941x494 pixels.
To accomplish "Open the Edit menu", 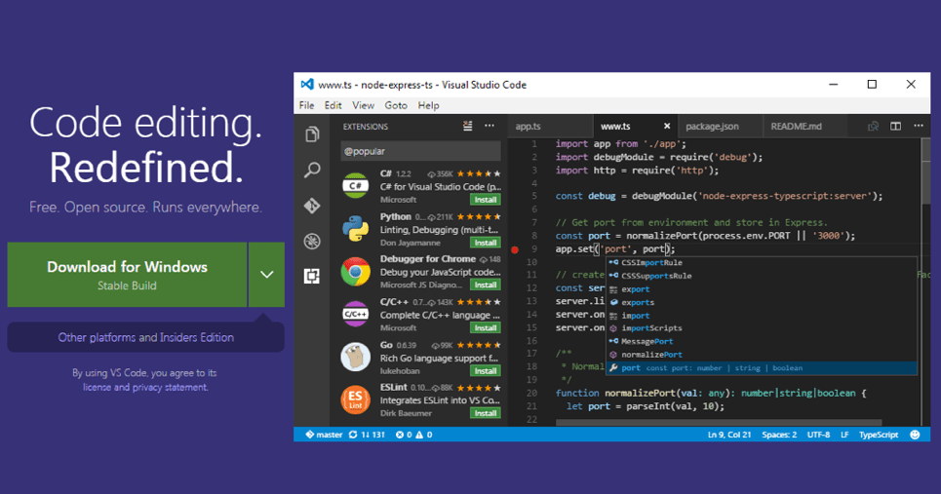I will tap(333, 105).
